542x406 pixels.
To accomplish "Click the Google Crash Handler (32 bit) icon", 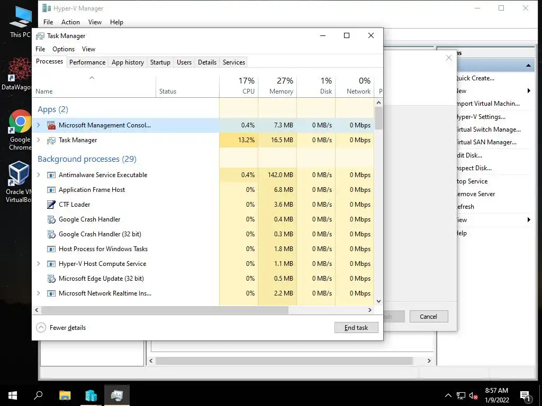I will [51, 234].
